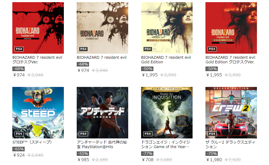Screen dimensions: 269x165
Task: Open the STEEP™（スティープ）title link
Action: pyautogui.click(x=32, y=142)
